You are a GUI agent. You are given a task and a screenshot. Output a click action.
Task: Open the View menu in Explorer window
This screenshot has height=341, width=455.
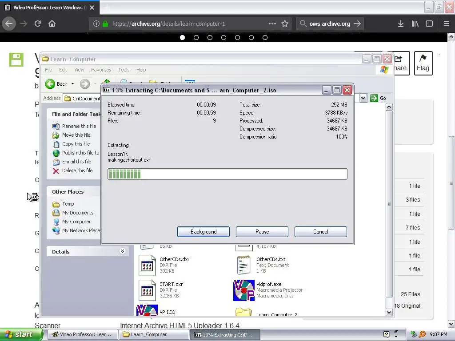[x=79, y=70]
